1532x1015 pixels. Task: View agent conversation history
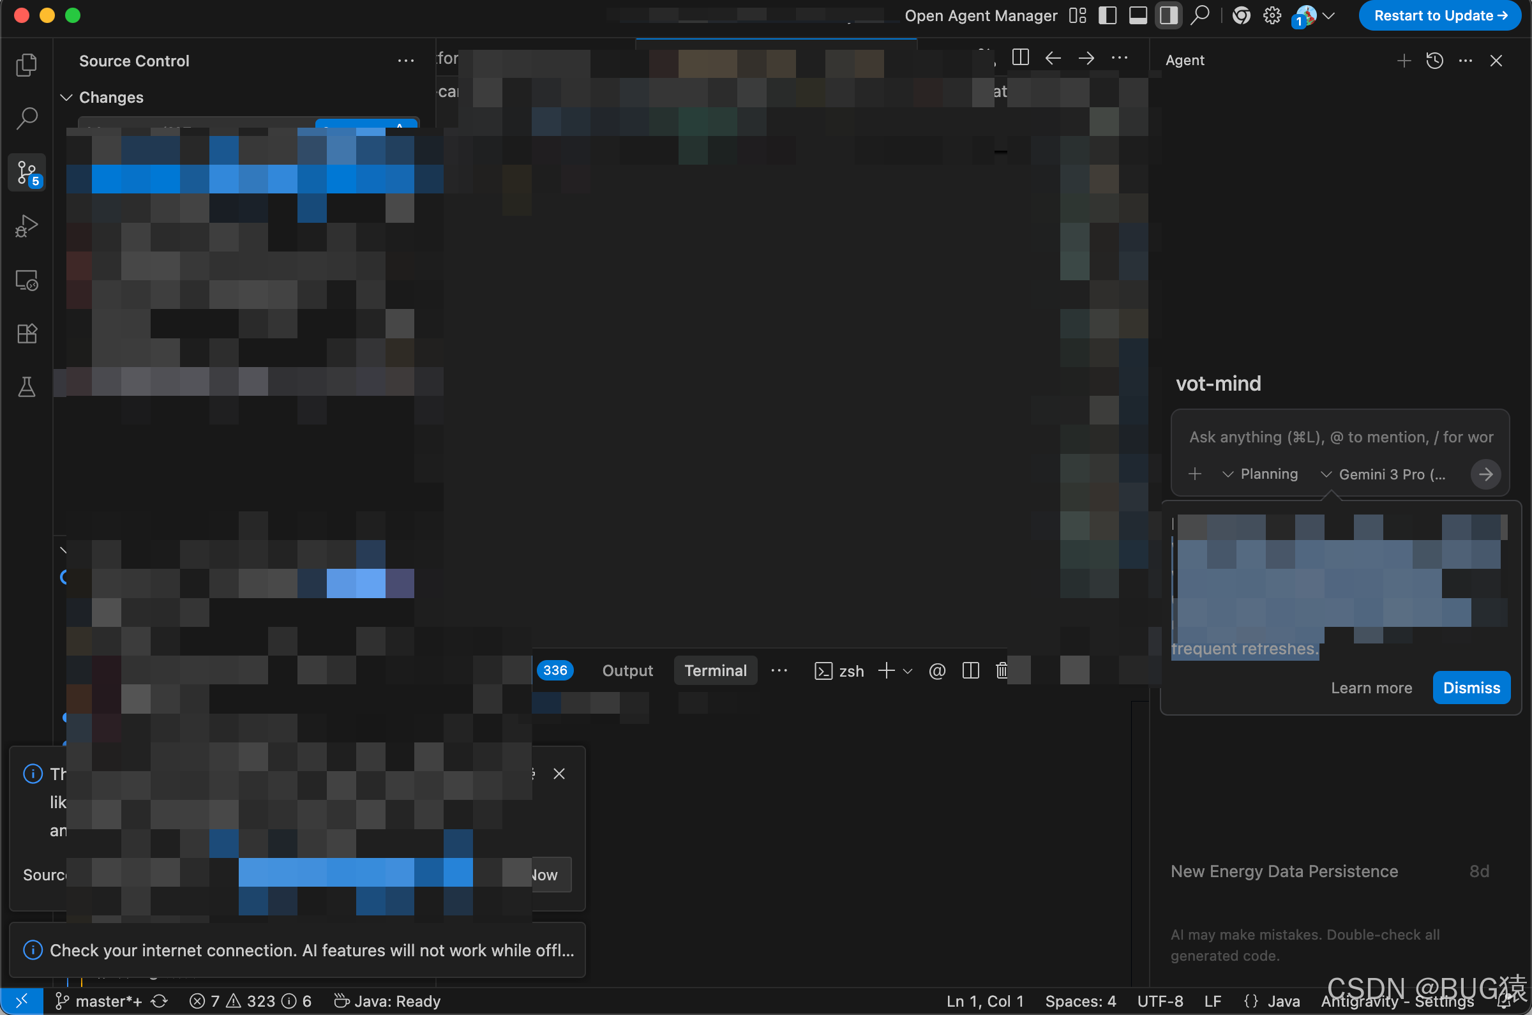click(x=1434, y=61)
